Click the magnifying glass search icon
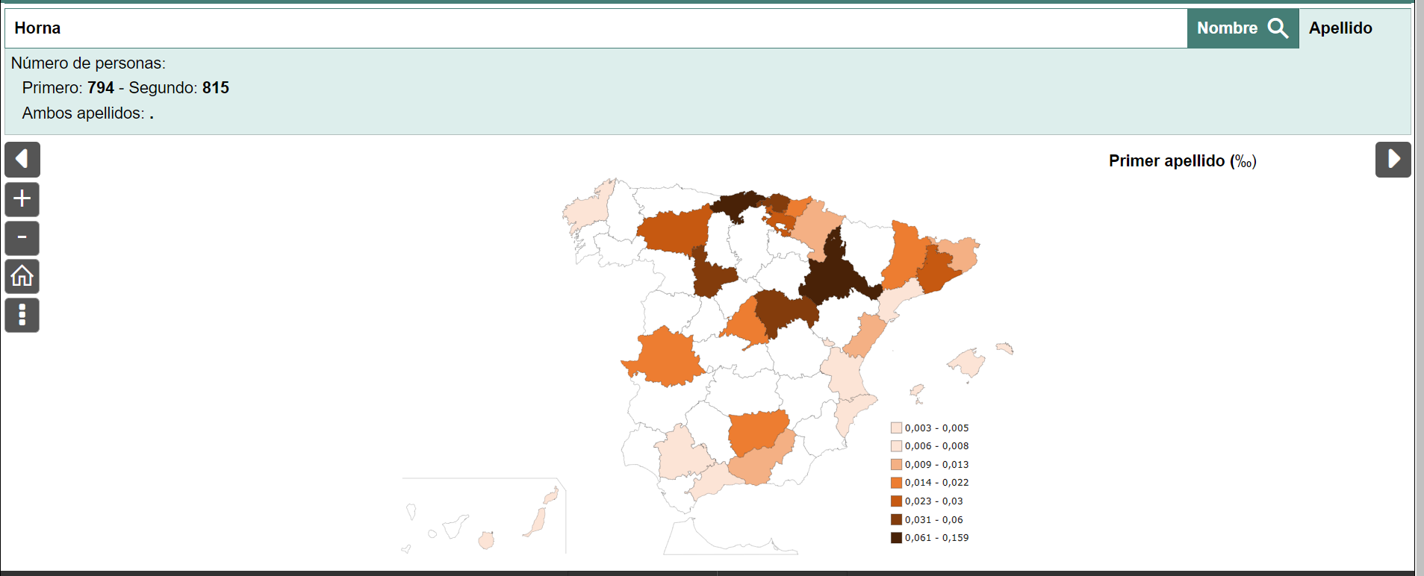 coord(1278,28)
